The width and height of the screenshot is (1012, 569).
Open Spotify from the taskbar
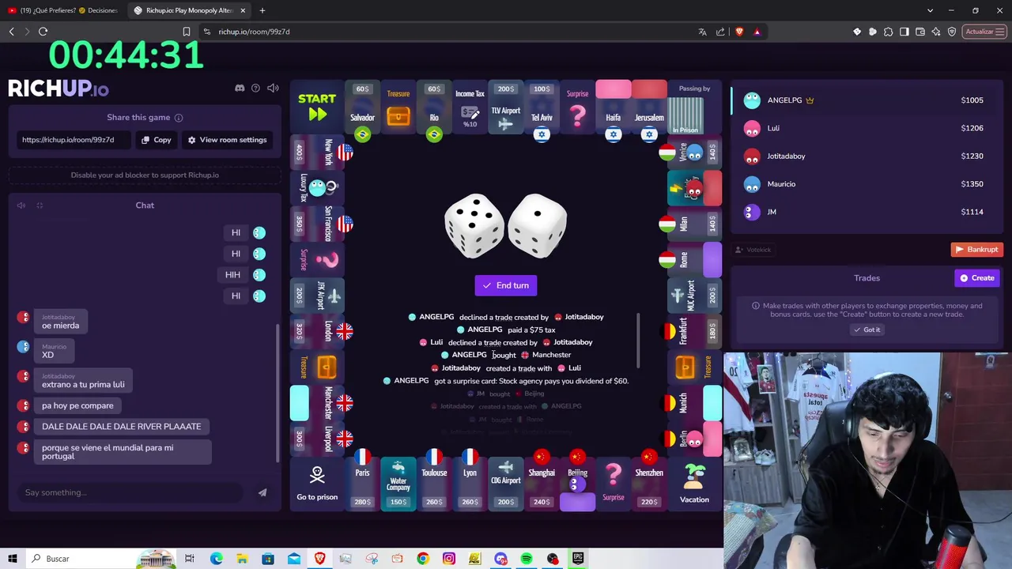click(x=527, y=559)
